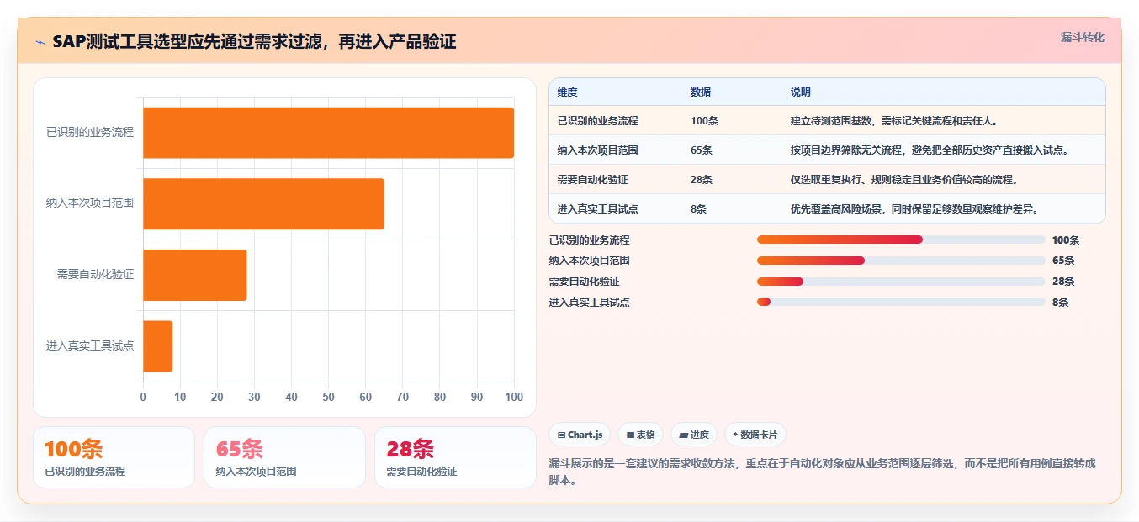Image resolution: width=1139 pixels, height=522 pixels.
Task: Click the chart bar for 纳入本次项目范围
Action: click(263, 203)
